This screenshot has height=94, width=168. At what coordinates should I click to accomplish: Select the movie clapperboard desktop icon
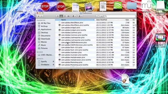pyautogui.click(x=89, y=7)
